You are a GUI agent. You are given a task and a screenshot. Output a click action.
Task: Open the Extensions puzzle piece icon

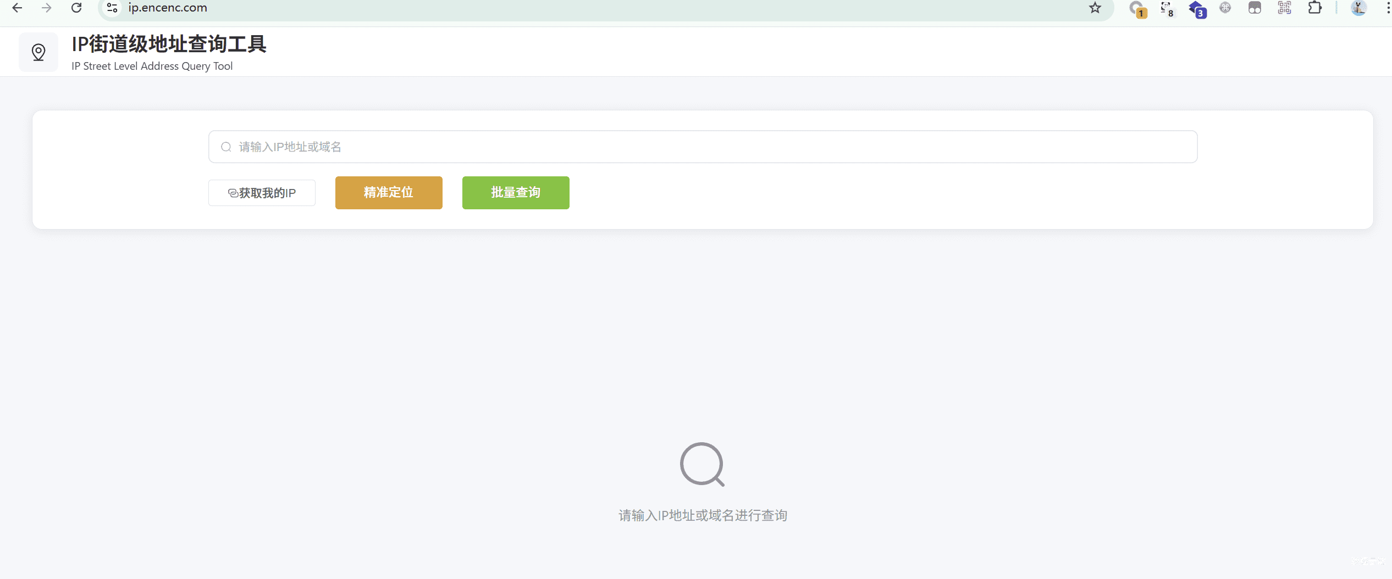coord(1315,8)
